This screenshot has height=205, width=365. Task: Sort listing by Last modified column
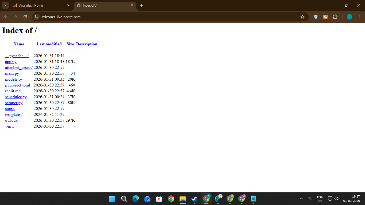pos(49,44)
